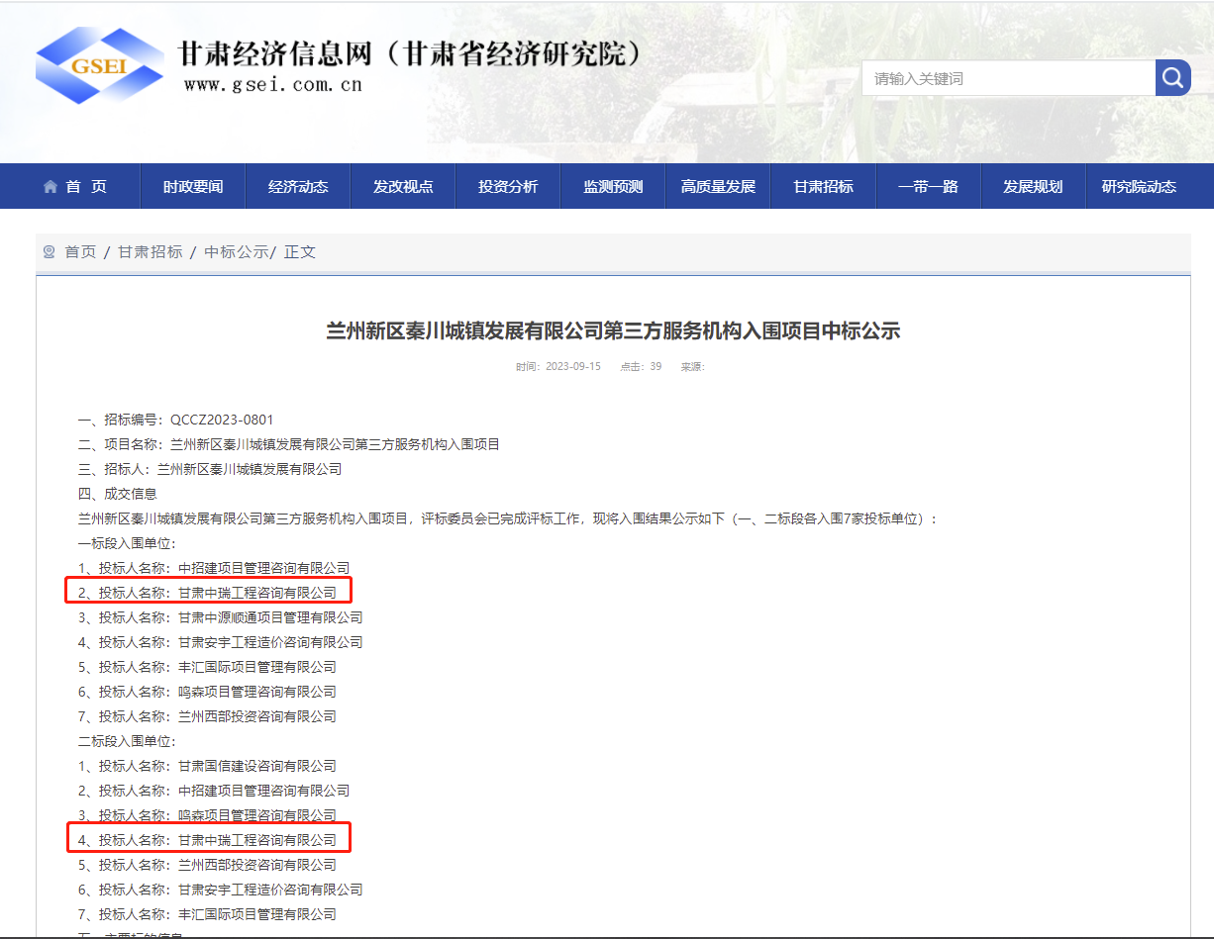This screenshot has height=939, width=1214.
Task: Click the 正文 breadcrumb text
Action: tap(300, 251)
